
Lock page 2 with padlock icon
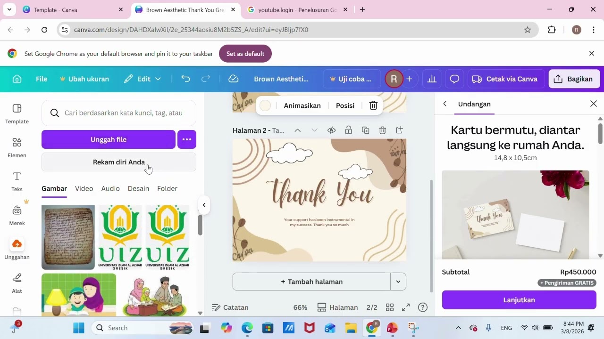click(348, 130)
